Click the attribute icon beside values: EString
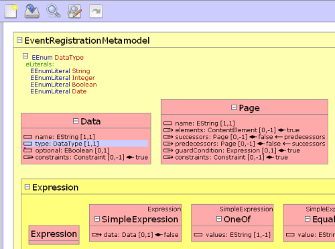335x249 pixels. [198, 235]
